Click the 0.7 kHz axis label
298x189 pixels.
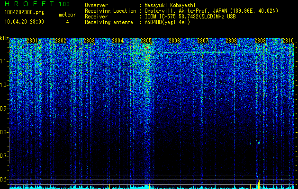tap(4, 156)
